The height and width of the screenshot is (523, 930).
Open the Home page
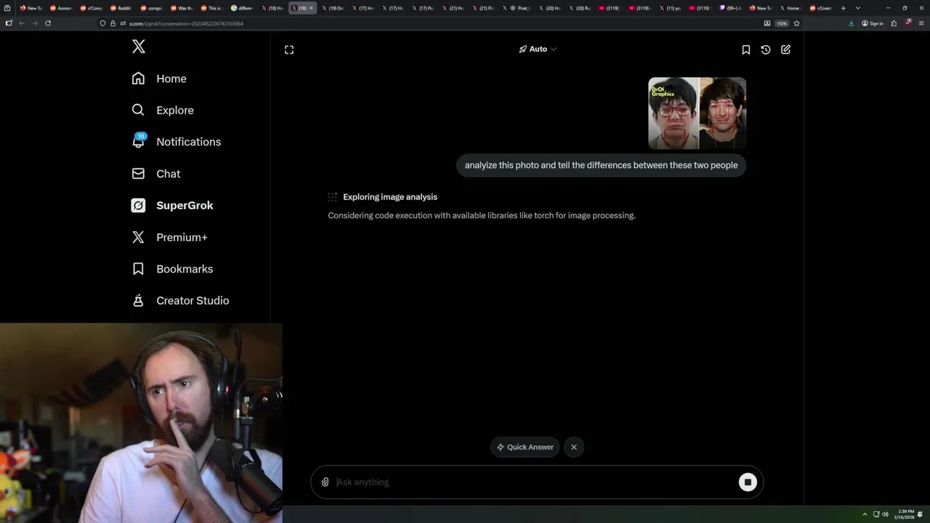[x=159, y=78]
